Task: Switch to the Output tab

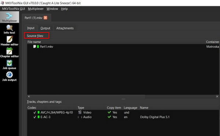Action: tap(45, 28)
